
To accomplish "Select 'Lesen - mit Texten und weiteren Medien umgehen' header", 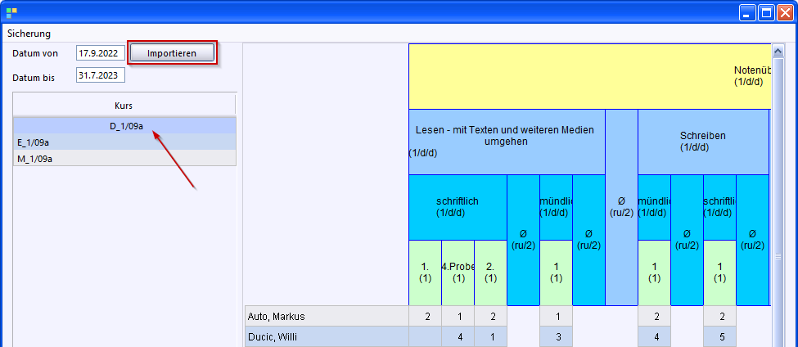I will tap(507, 142).
